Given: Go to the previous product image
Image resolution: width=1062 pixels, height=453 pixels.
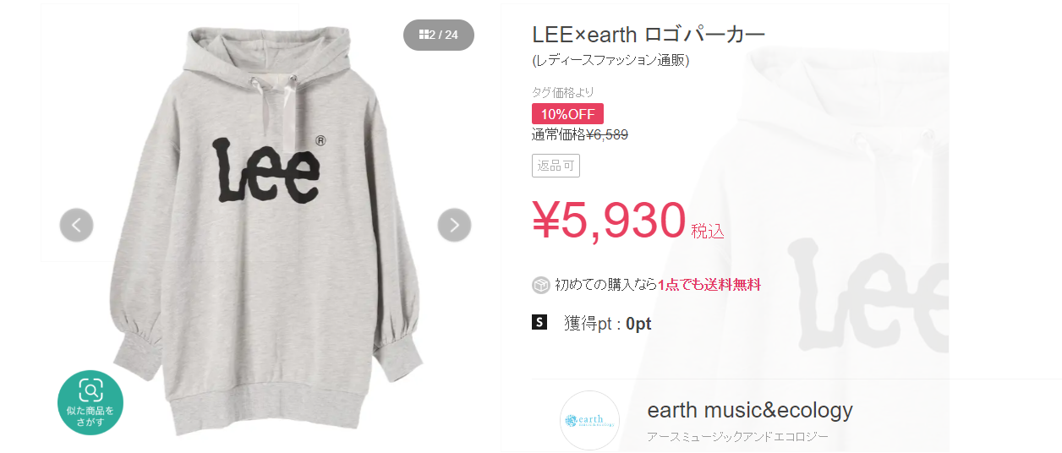Looking at the screenshot, I should coord(76,225).
